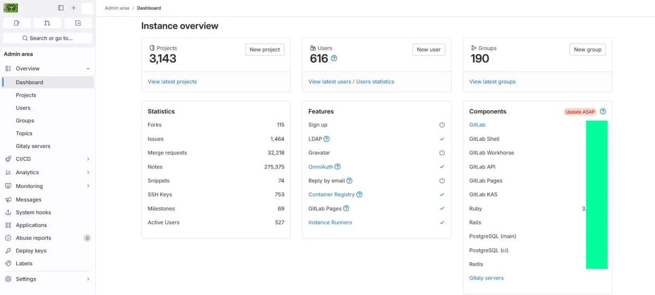Click the Reply by email power icon
655x295 pixels.
click(x=442, y=181)
